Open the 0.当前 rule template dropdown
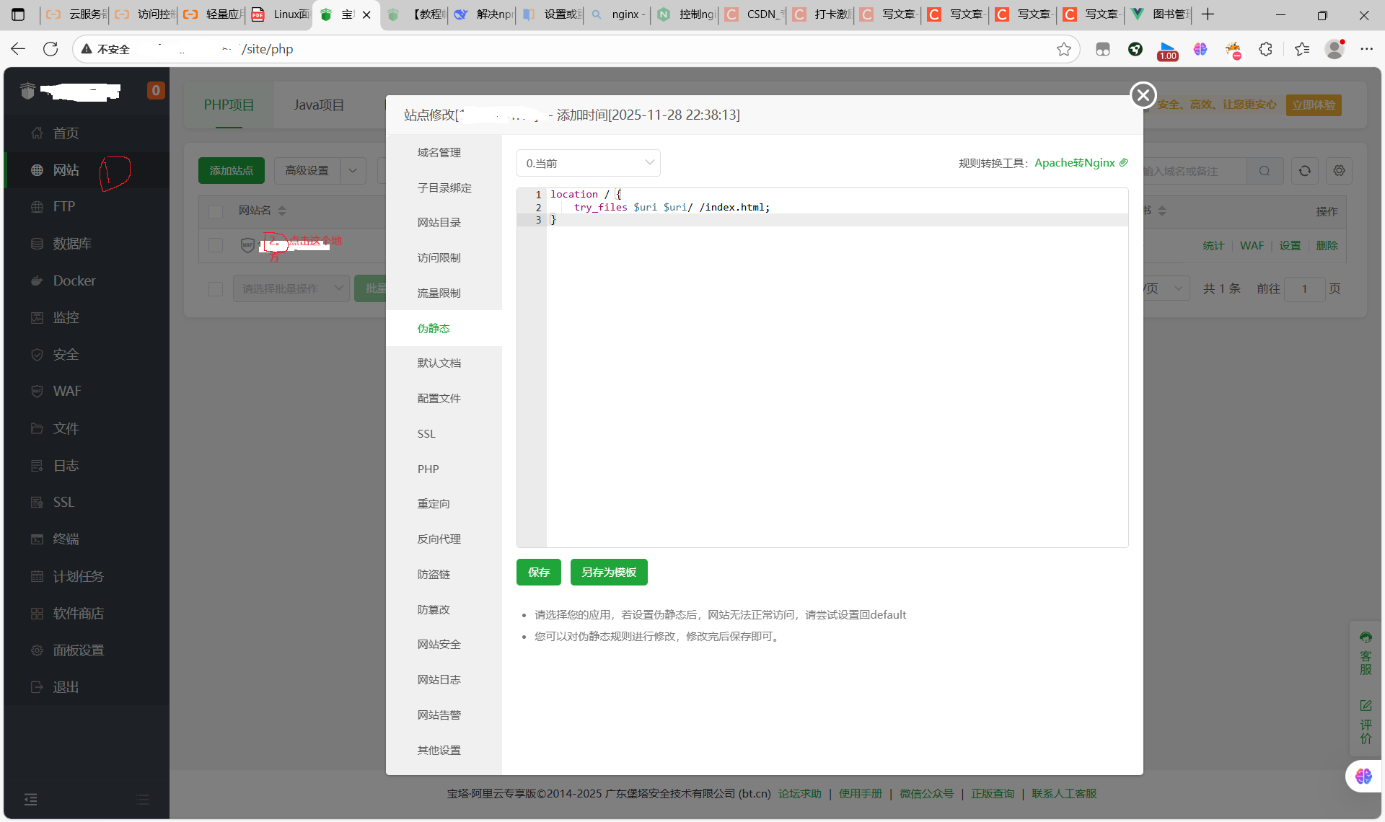1385x822 pixels. point(588,163)
